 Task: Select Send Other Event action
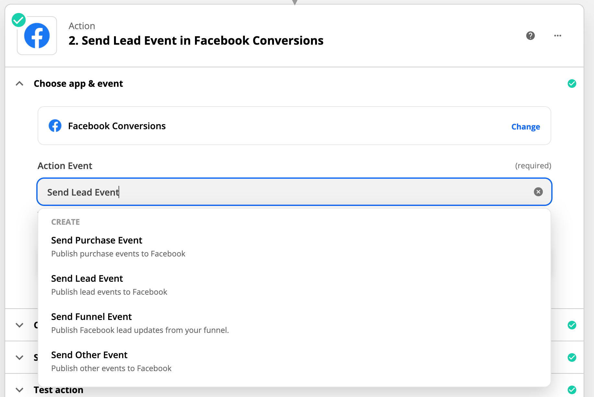[x=89, y=355]
